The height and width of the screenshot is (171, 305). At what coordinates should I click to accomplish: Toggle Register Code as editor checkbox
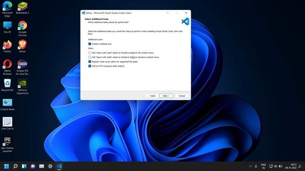(x=90, y=62)
